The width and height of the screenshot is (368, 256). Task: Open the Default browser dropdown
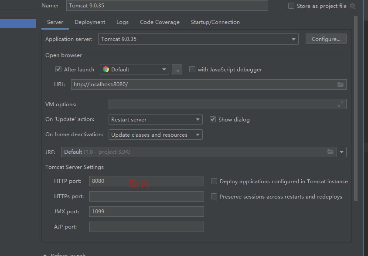tap(134, 69)
